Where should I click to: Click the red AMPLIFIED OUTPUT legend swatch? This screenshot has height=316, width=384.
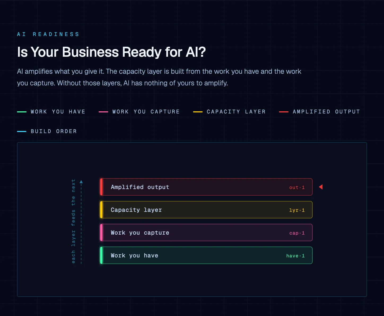coord(284,112)
